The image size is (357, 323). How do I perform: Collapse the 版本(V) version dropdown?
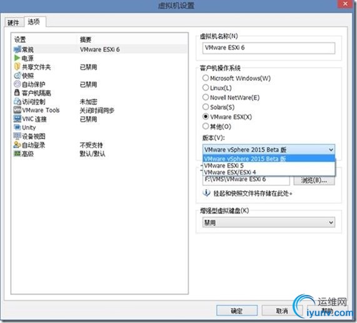click(x=331, y=150)
